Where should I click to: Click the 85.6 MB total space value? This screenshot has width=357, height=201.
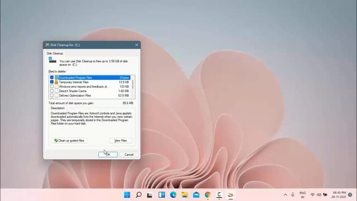128,103
